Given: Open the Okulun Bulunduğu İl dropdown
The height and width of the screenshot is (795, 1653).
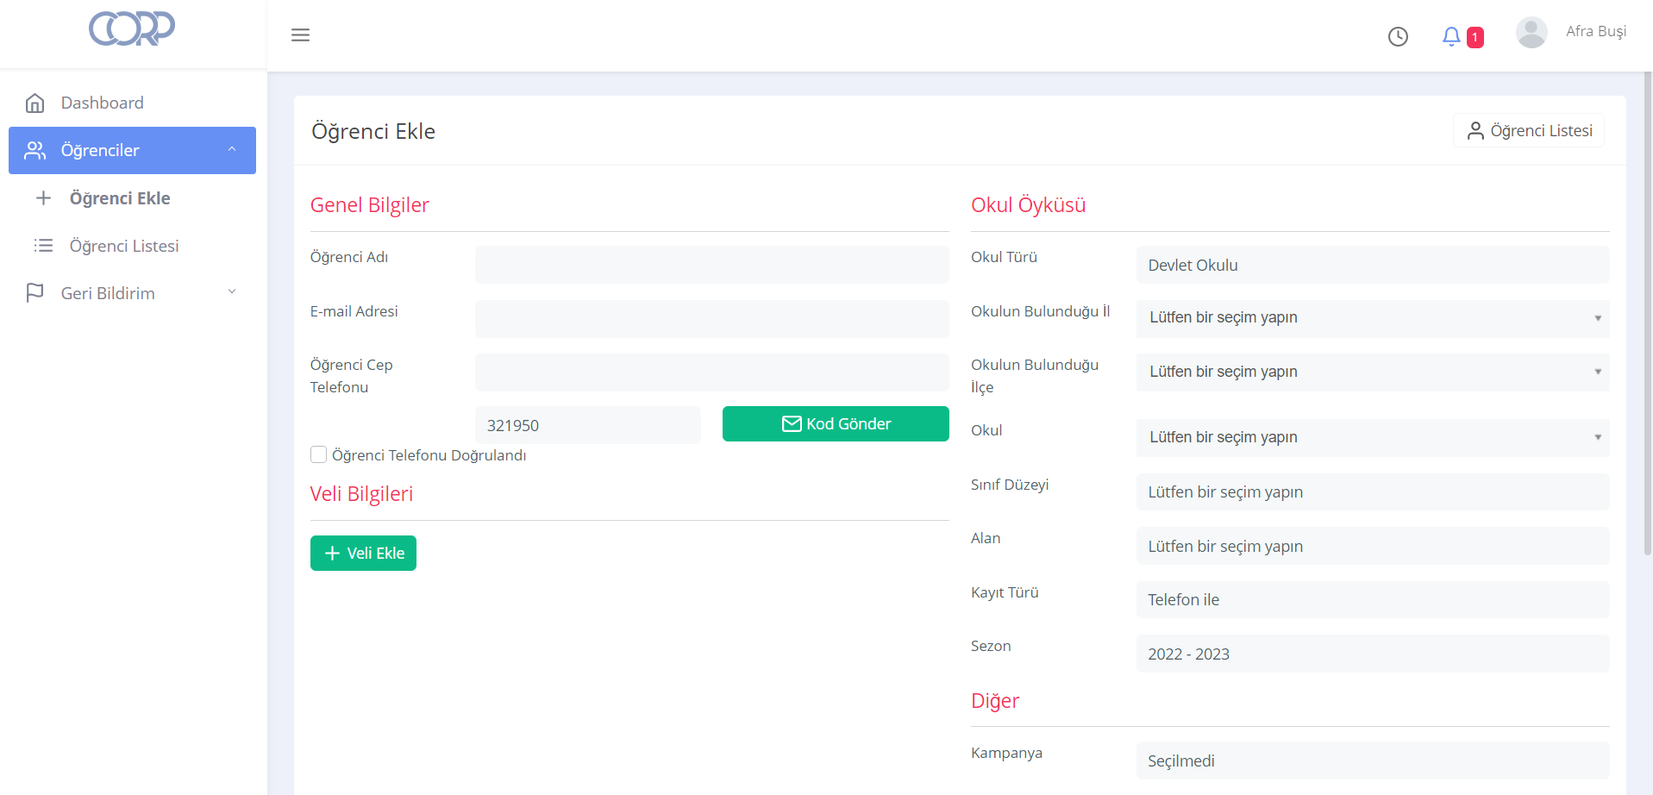Looking at the screenshot, I should tap(1372, 318).
